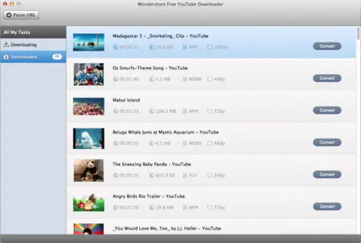Click the MP4 format icon for Mabul Island
The height and width of the screenshot is (243, 361).
185,111
